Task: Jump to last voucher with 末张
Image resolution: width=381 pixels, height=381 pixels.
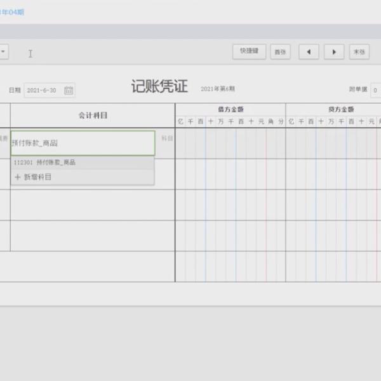Action: (x=359, y=52)
